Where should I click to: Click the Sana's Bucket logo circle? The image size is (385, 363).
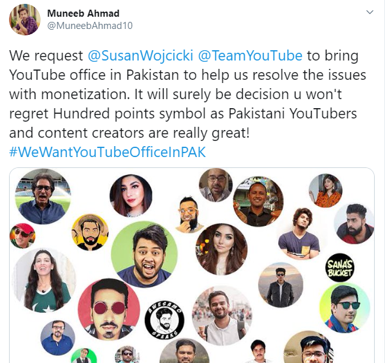click(340, 268)
